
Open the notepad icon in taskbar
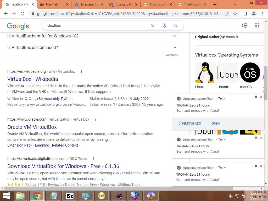(53, 196)
